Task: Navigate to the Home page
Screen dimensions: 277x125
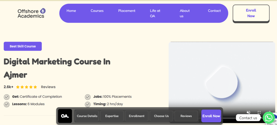Action: [x=71, y=11]
